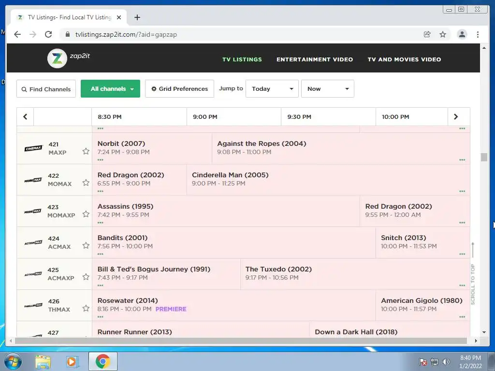Favorite channel 425 ACMAXP star
Viewport: 495px width, 371px height.
pyautogui.click(x=86, y=277)
